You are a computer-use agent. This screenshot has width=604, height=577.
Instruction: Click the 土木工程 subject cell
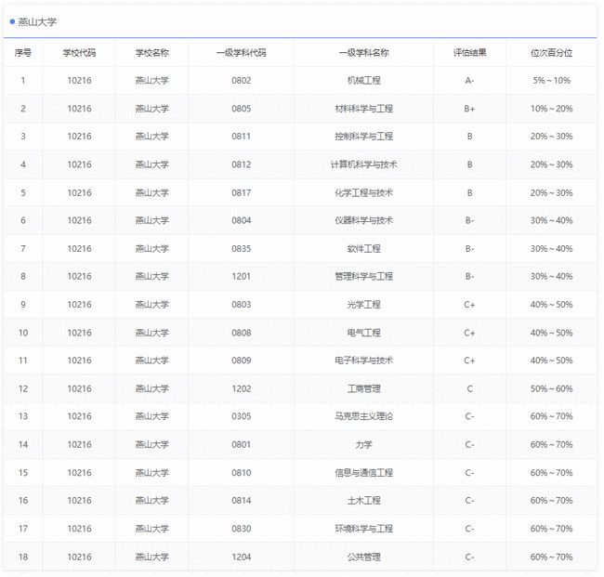tap(364, 501)
